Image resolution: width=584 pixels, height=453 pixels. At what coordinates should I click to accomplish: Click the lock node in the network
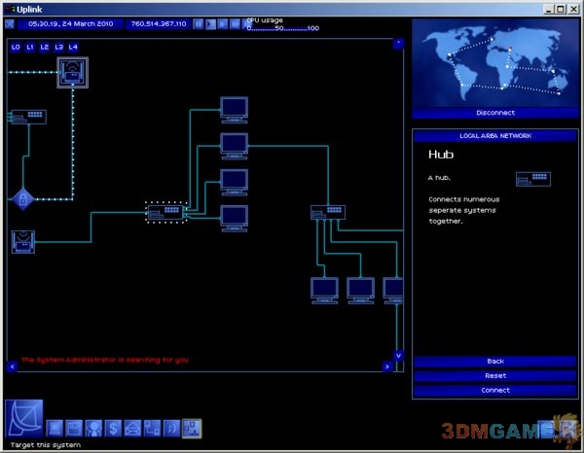point(21,198)
